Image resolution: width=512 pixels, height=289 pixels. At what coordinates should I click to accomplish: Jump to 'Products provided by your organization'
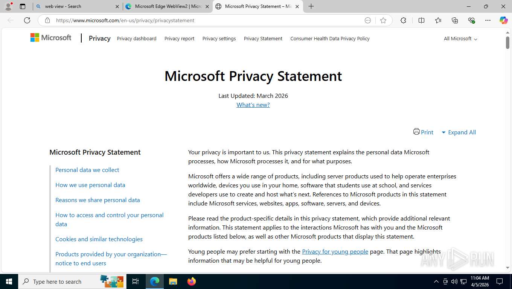pos(111,259)
